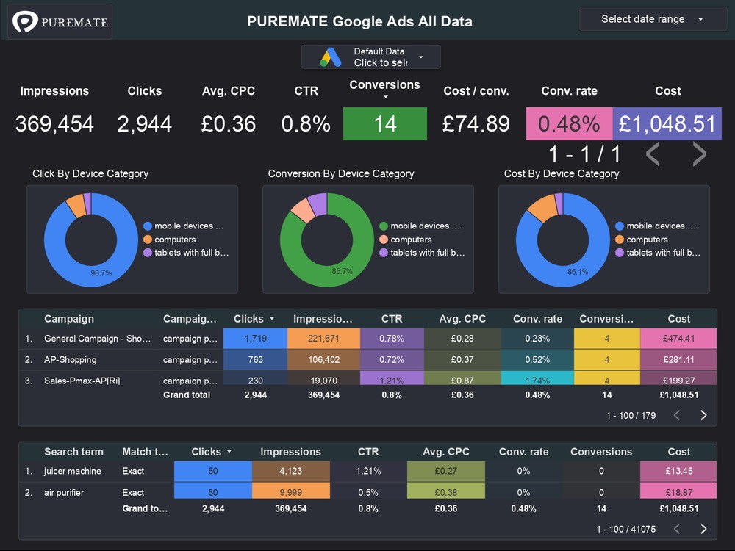Screen dimensions: 735x551
Task: Click previous page arrow in campaign table
Action: [x=676, y=415]
